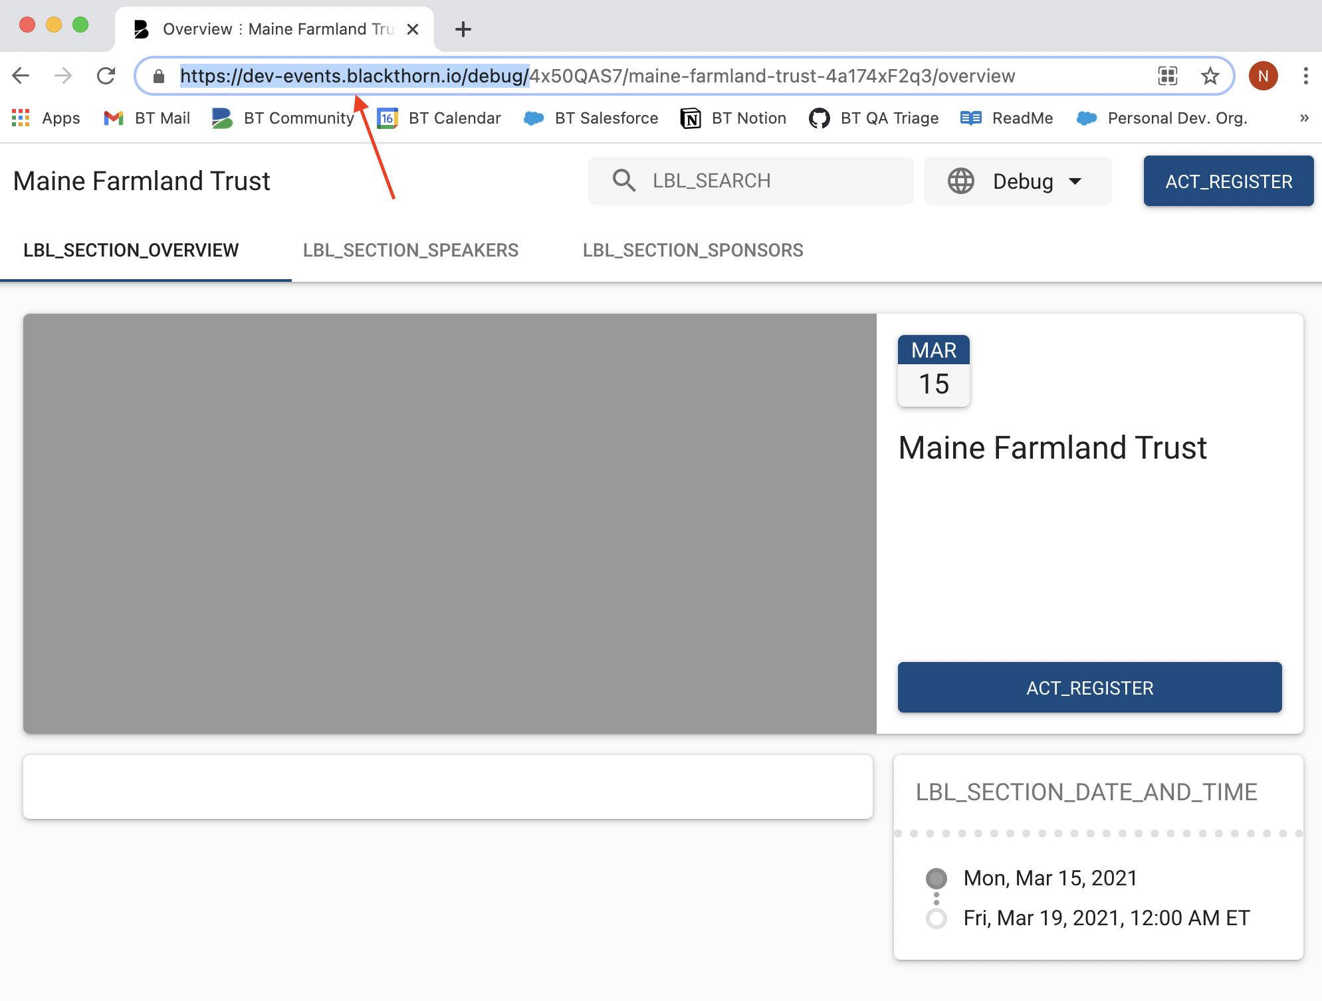Screen dimensions: 1322x1001
Task: Select the Overview Maine Farmland Trust browser tab
Action: click(x=275, y=29)
